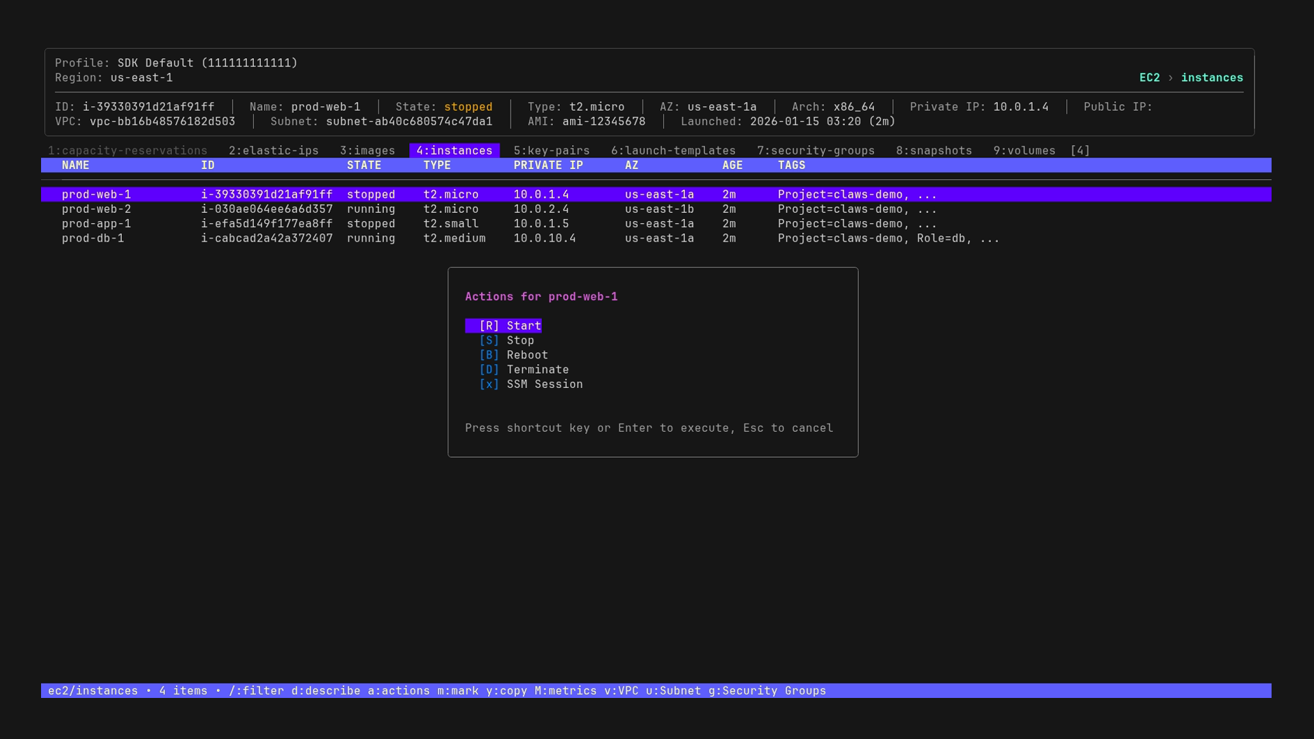
Task: Click private IP 10.0.10.4
Action: click(545, 238)
